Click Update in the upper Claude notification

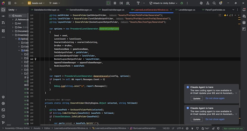197,98
